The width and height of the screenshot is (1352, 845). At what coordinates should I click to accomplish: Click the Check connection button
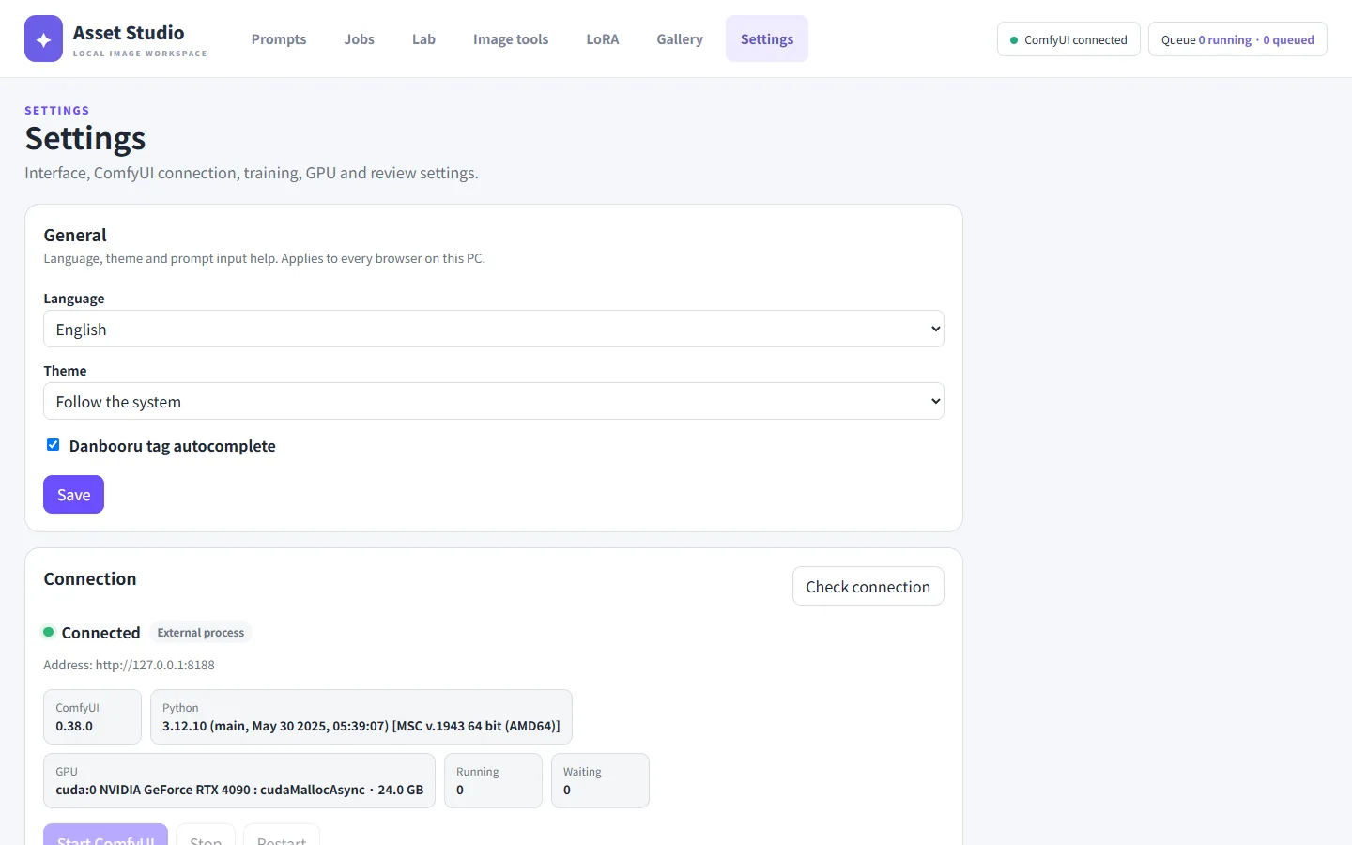click(x=868, y=586)
